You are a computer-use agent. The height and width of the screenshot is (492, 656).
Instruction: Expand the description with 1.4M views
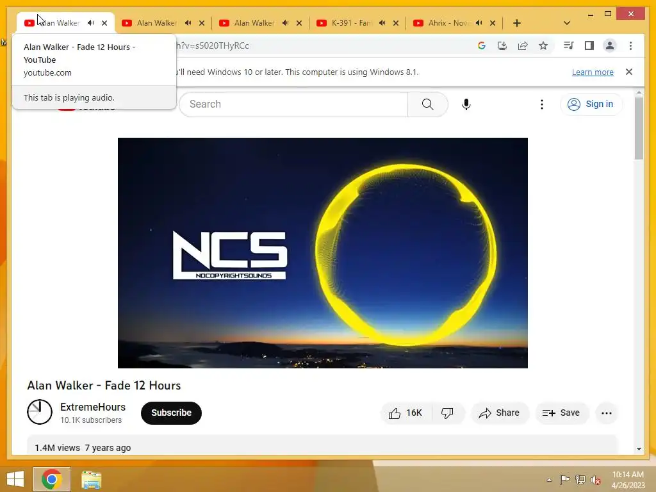click(322, 446)
